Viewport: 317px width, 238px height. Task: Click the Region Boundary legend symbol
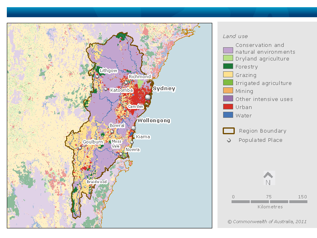coord(228,131)
